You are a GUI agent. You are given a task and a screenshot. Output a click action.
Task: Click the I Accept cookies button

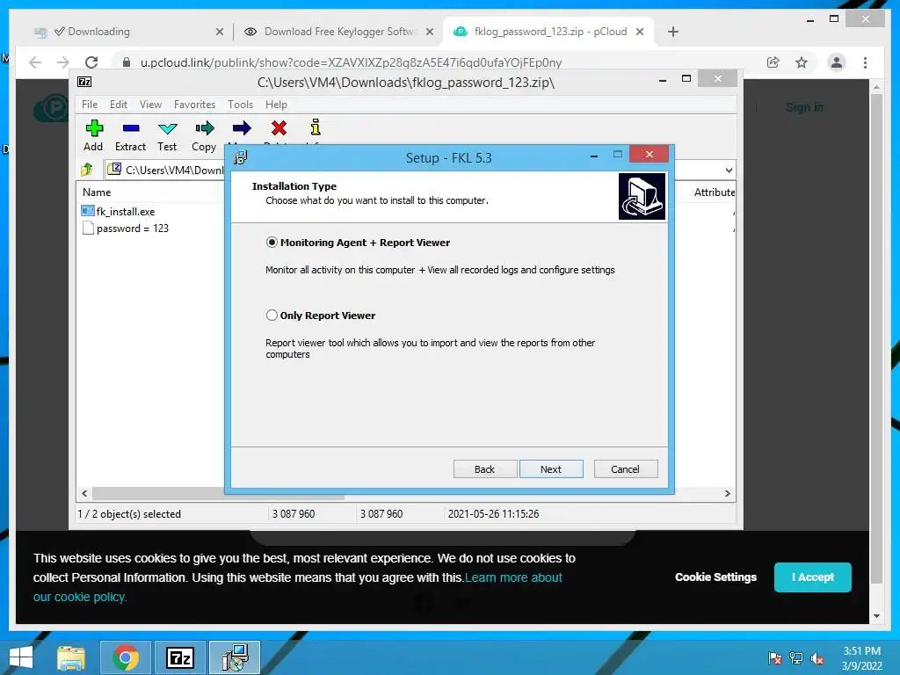click(x=813, y=577)
